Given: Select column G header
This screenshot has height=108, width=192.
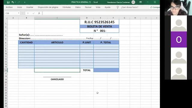Looking at the screenshot, I should [124, 18].
